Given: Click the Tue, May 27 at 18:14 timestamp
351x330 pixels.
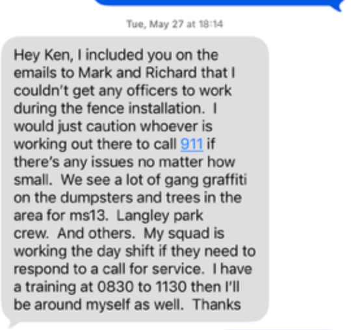Looking at the screenshot, I should coord(175,24).
